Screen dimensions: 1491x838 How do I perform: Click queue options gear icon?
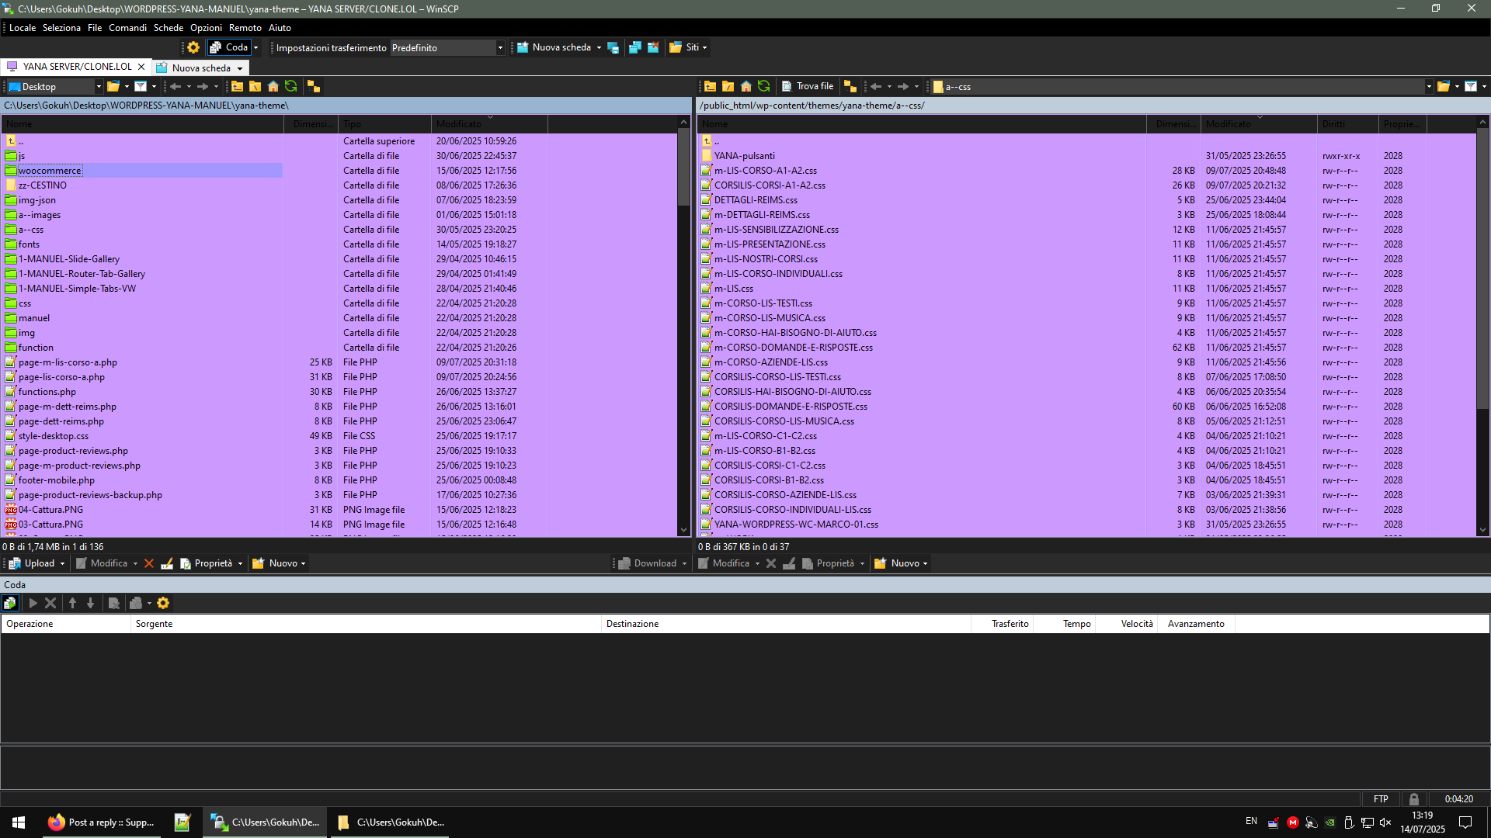pos(163,603)
